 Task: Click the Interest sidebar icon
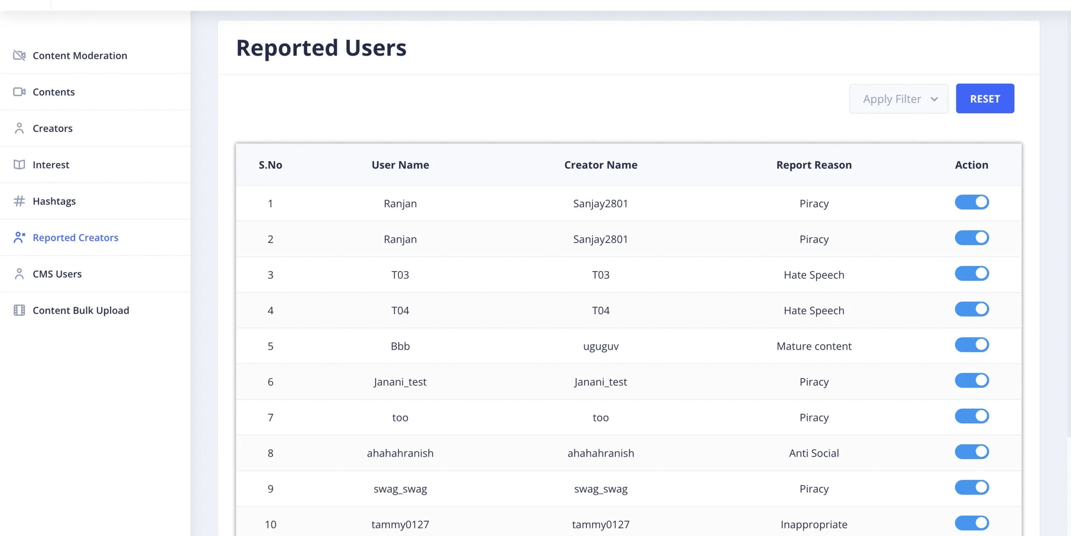pyautogui.click(x=19, y=164)
